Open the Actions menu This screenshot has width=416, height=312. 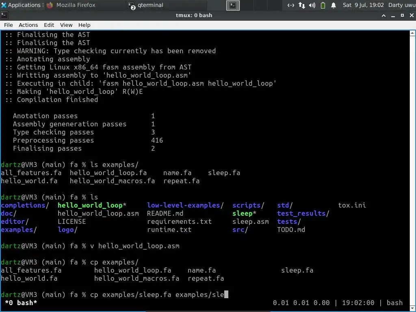point(28,25)
